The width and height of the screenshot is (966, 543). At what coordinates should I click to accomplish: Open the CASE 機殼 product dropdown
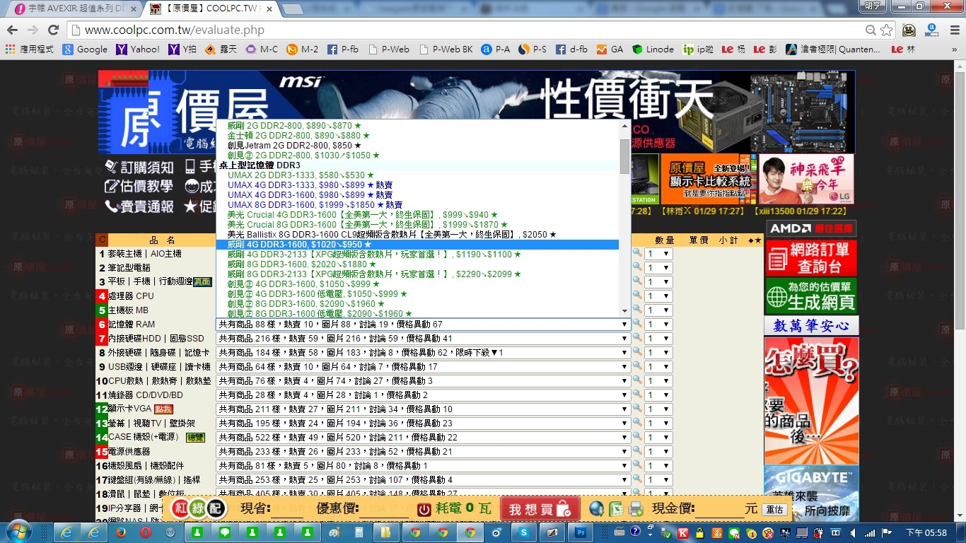click(x=423, y=438)
